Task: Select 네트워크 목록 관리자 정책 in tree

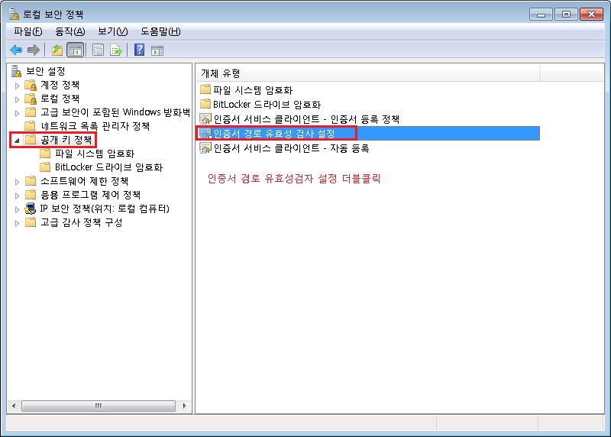Action: point(95,126)
